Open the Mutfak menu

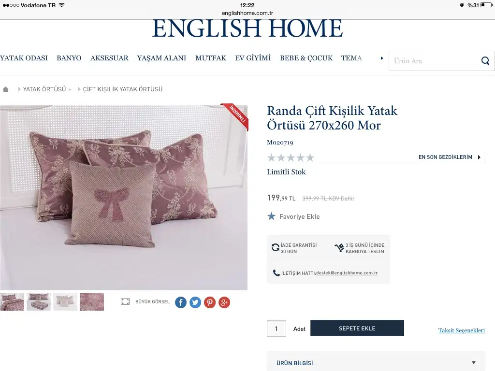tap(211, 58)
